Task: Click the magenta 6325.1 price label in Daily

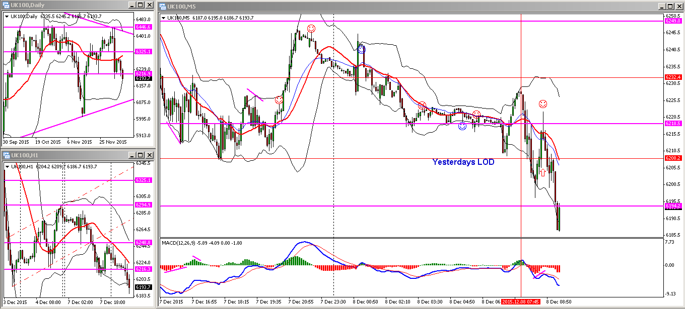Action: 143,52
